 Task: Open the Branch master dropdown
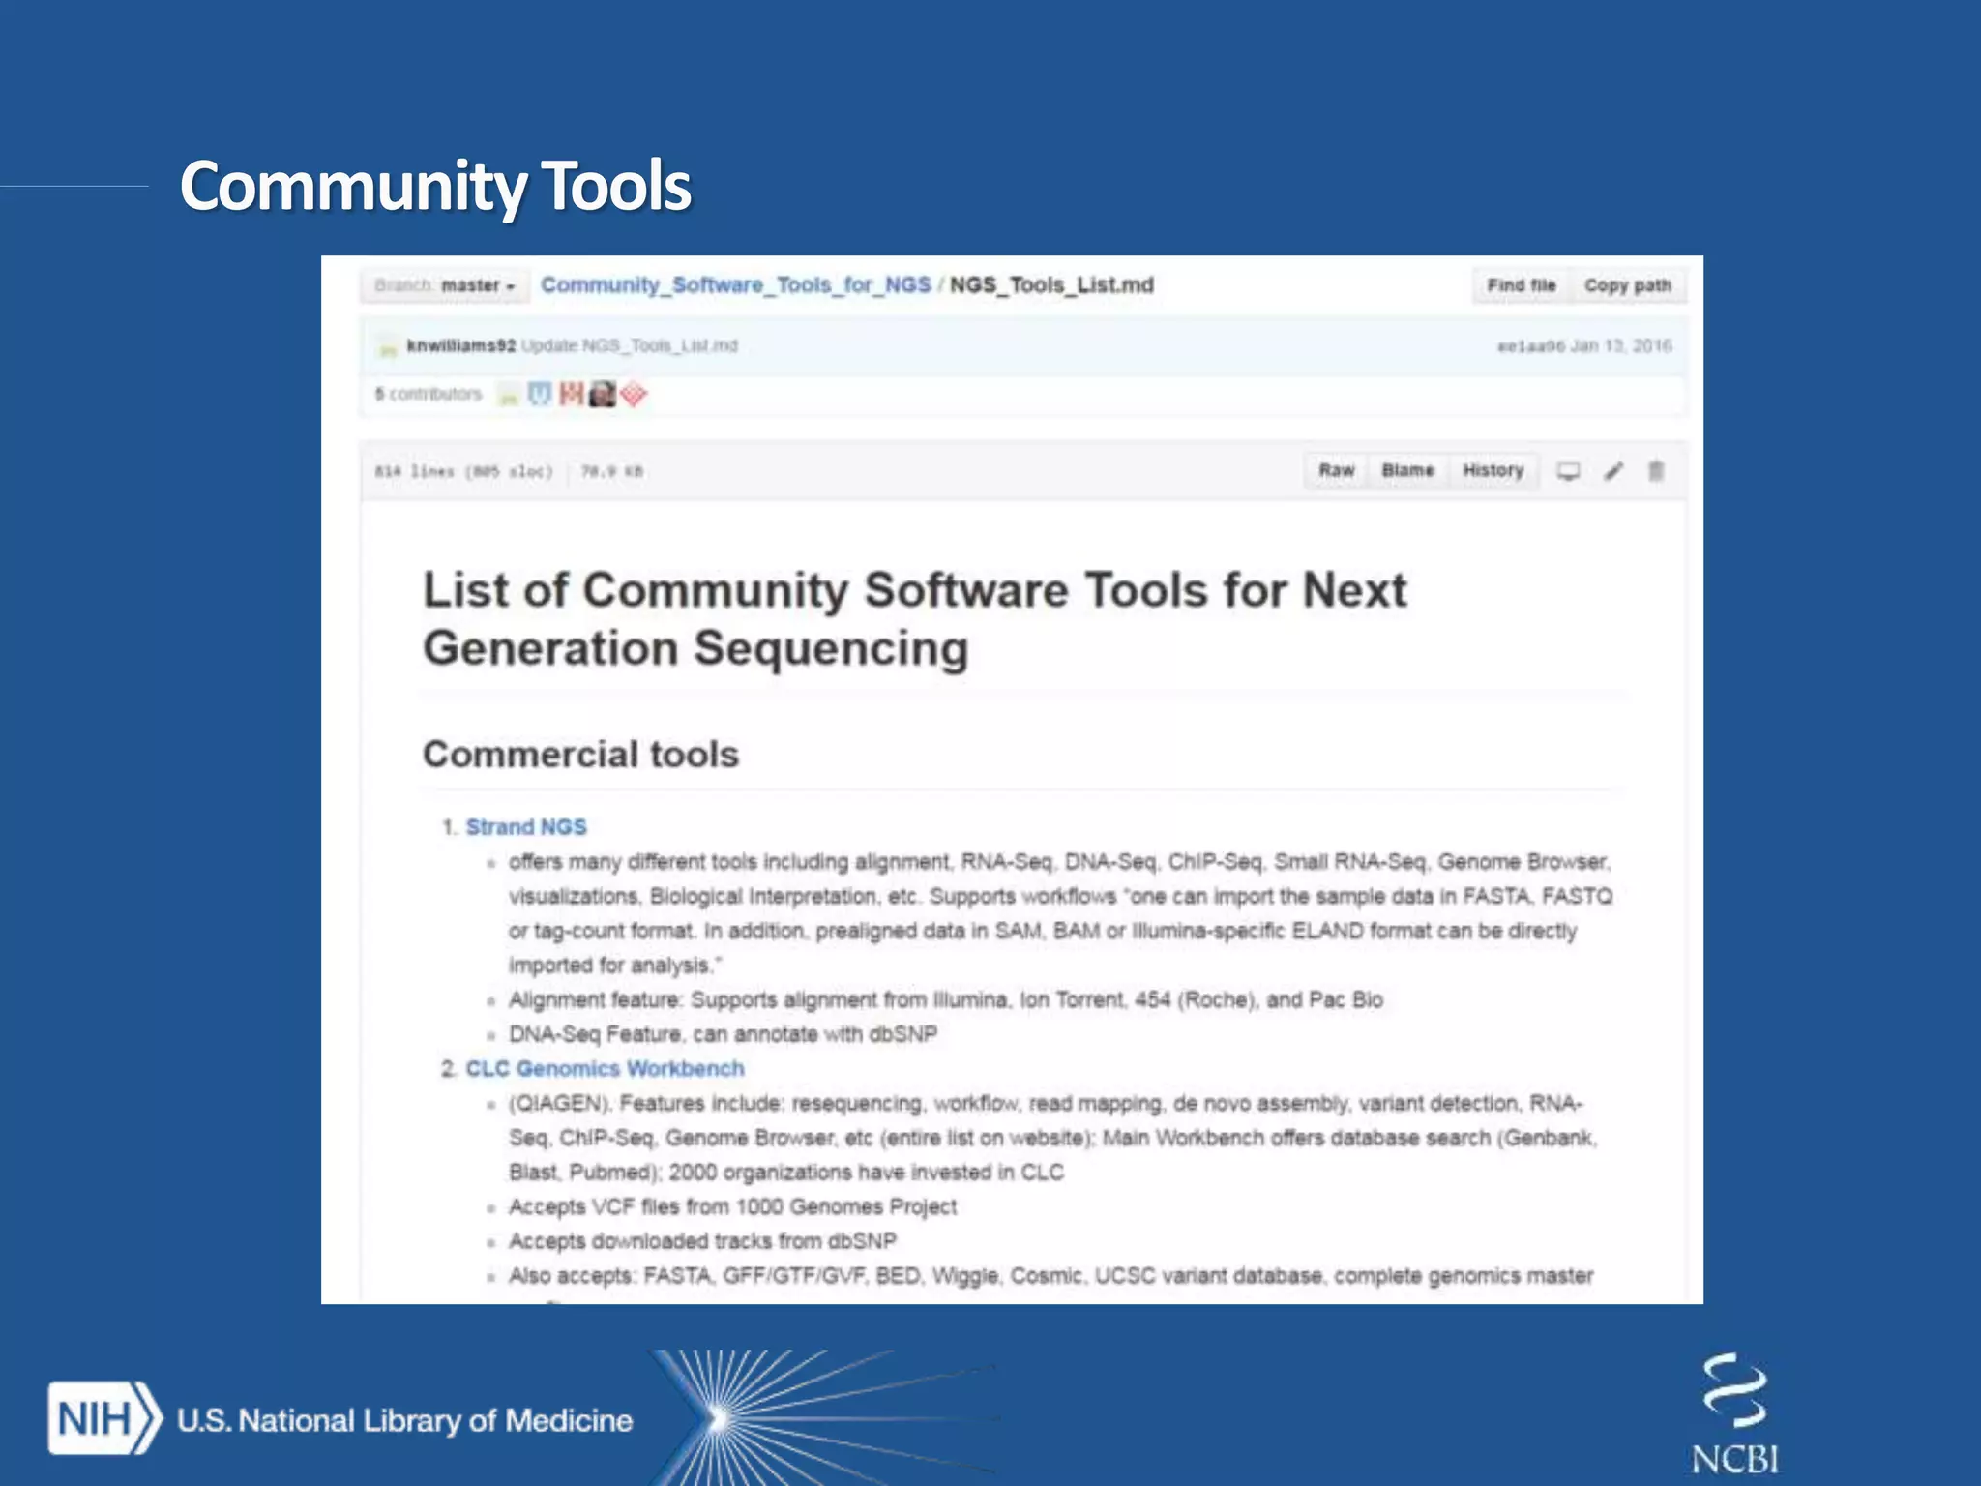click(445, 285)
